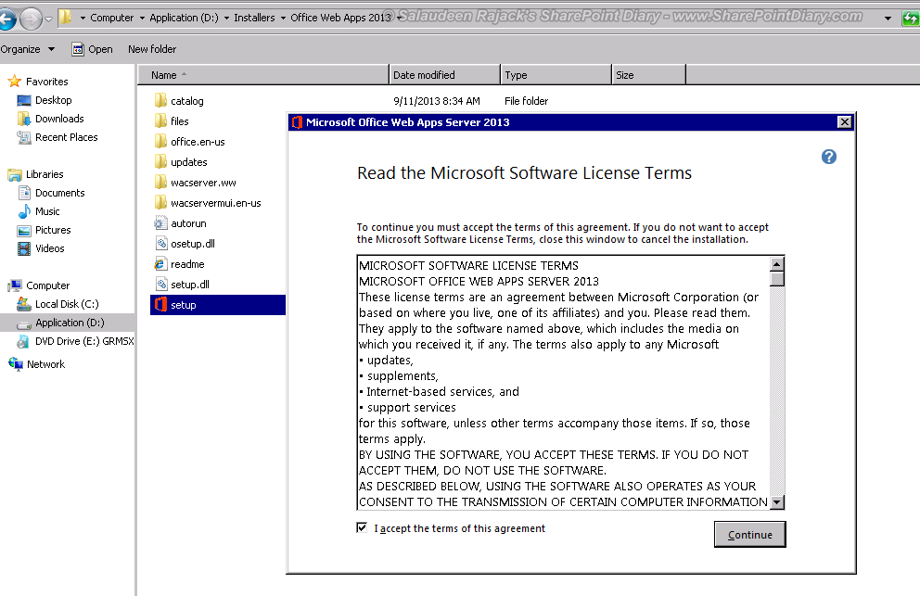Open the catalog folder
The height and width of the screenshot is (596, 920).
click(x=182, y=100)
